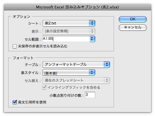
Task: Click the オプション group title
Action: [22, 17]
